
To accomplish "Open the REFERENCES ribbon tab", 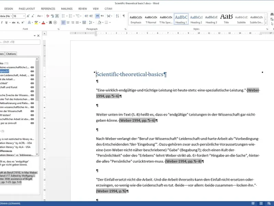I will click(48, 9).
